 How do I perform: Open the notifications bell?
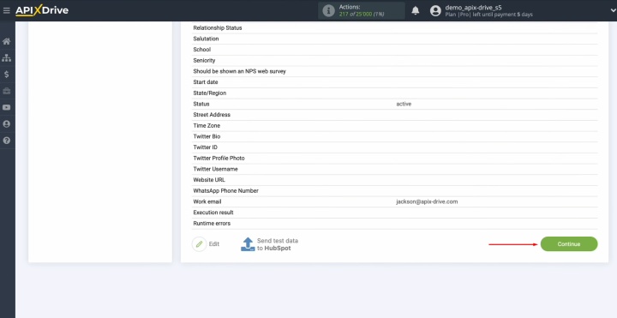point(416,10)
